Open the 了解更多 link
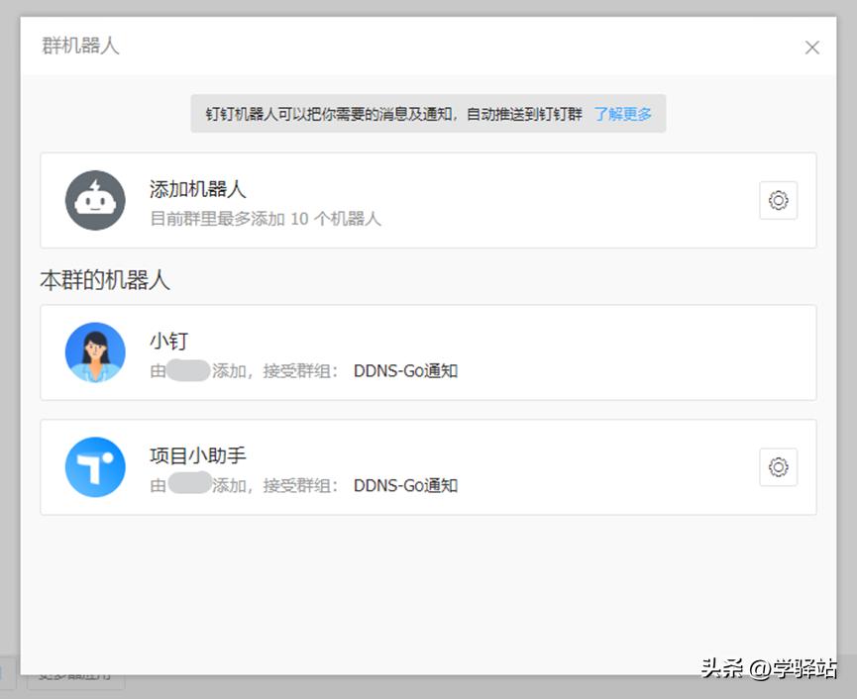Viewport: 857px width, 699px height. pos(622,113)
